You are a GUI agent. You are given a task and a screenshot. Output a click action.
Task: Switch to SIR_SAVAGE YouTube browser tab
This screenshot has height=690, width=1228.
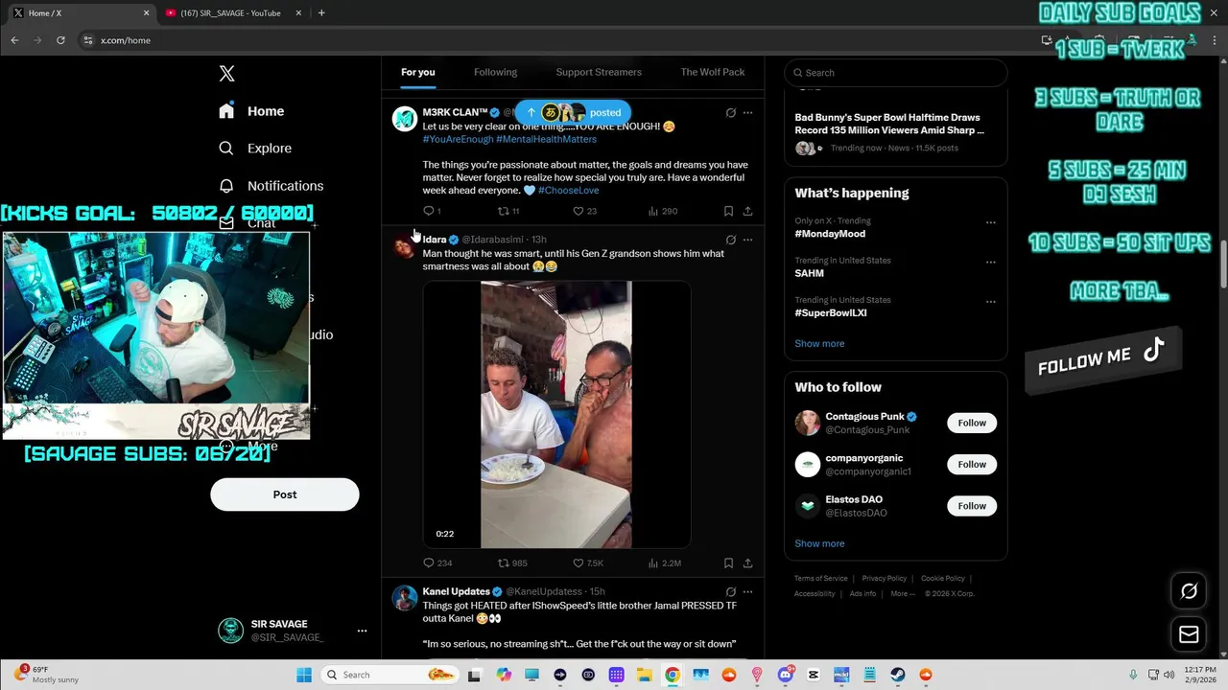click(233, 13)
